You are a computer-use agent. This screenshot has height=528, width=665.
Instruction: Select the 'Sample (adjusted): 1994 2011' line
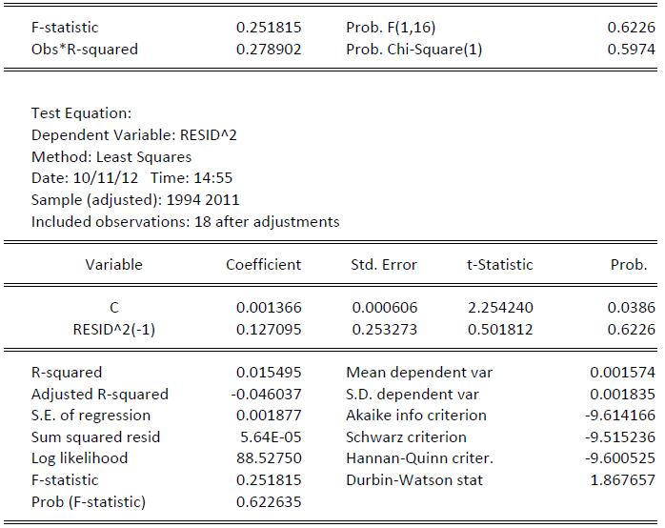(135, 199)
